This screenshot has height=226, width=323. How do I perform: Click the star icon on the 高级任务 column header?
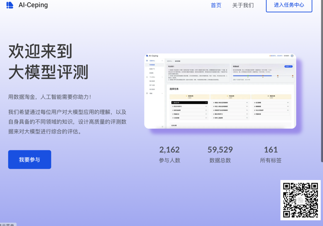(x=268, y=96)
